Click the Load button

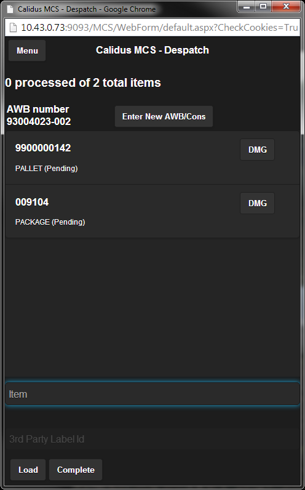[x=28, y=470]
